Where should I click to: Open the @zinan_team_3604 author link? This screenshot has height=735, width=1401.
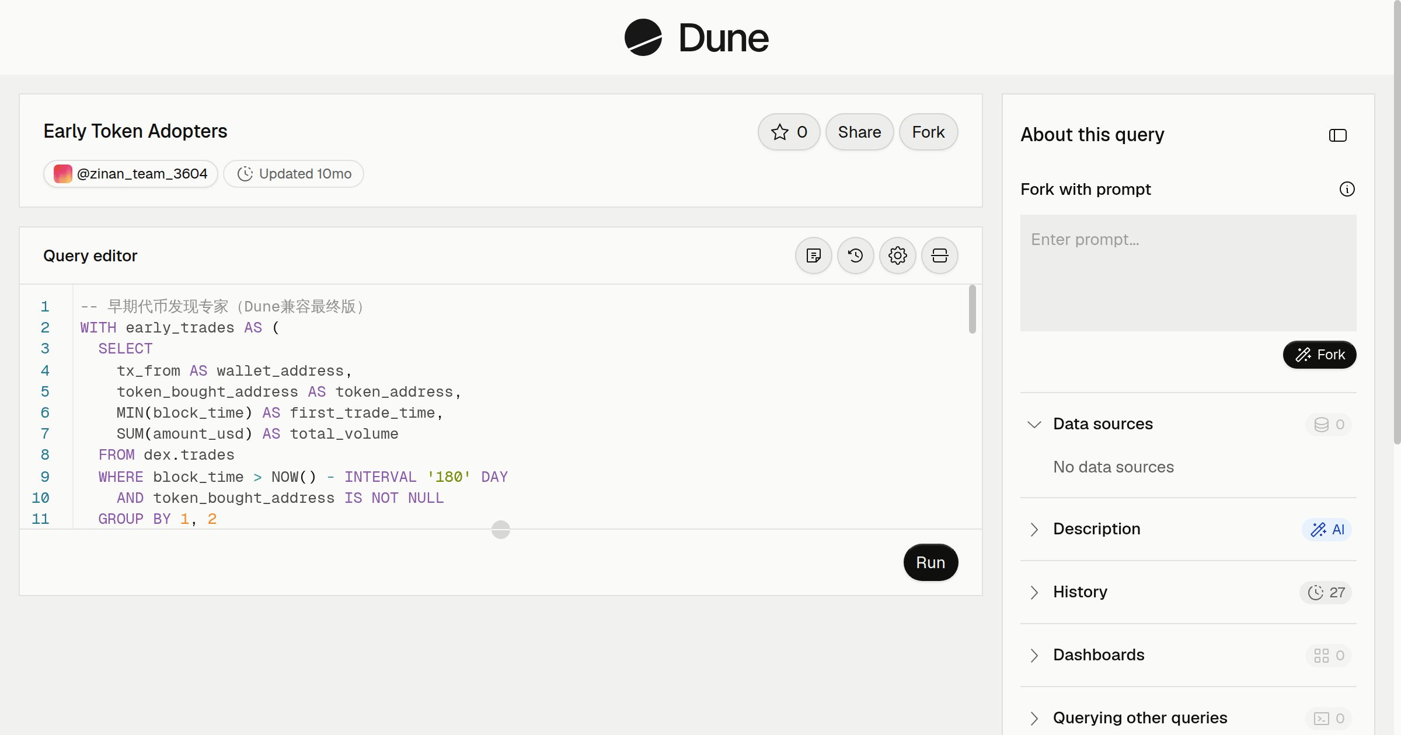131,174
